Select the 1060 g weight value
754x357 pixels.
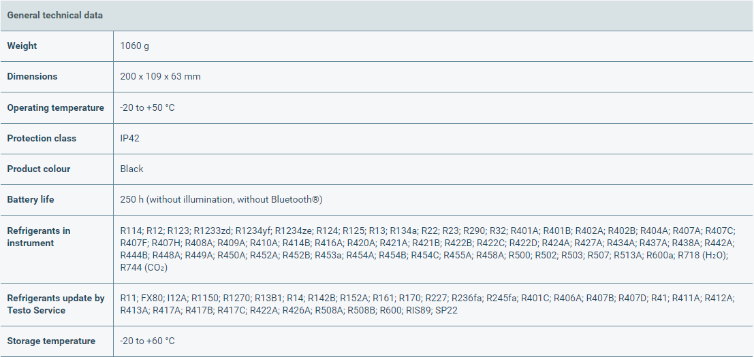[134, 46]
